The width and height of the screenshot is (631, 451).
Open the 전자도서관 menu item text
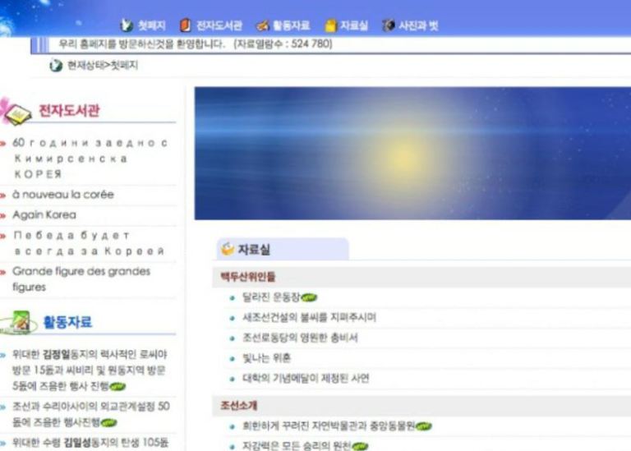(219, 25)
